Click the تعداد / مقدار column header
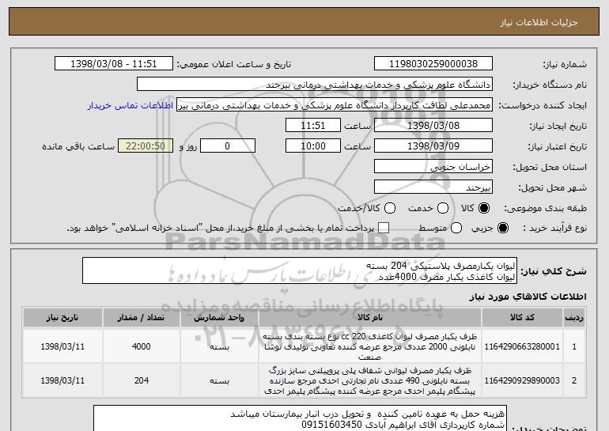Image resolution: width=609 pixels, height=431 pixels. point(142,318)
